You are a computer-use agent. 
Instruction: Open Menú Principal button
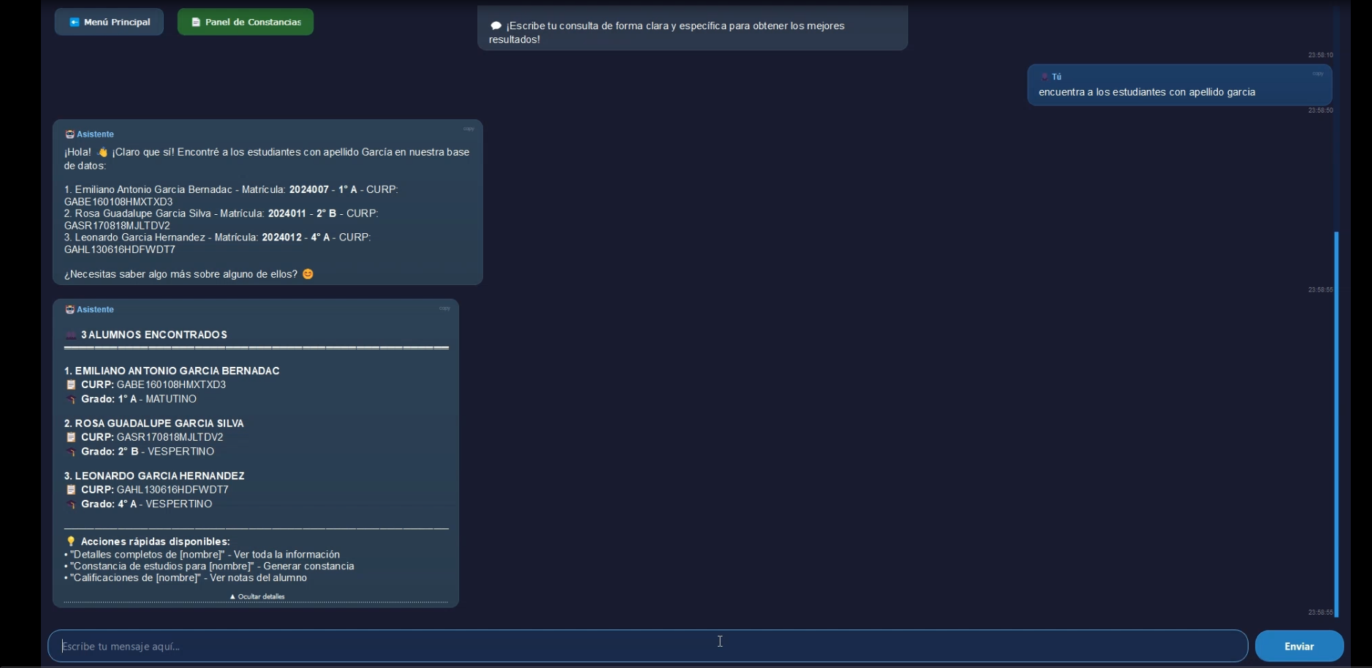tap(109, 22)
